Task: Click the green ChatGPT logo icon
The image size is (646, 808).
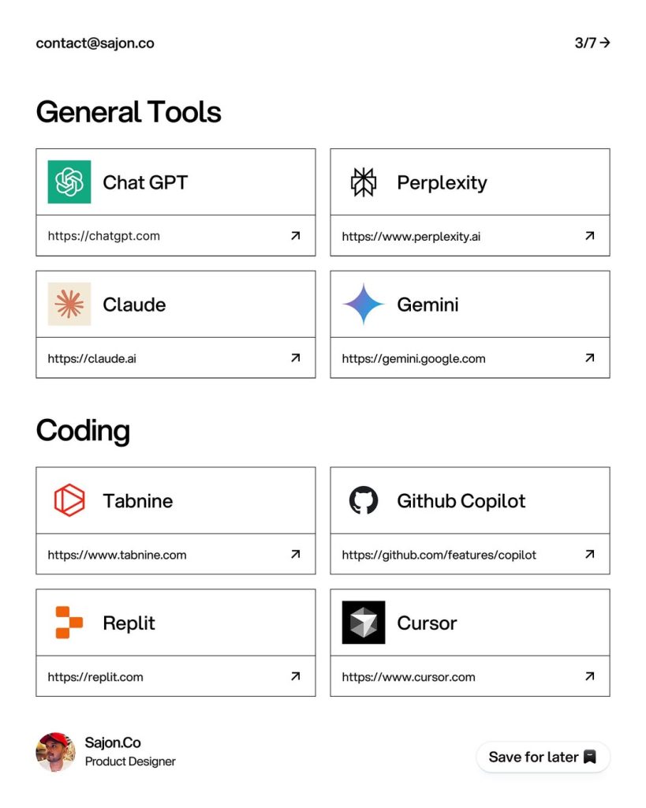Action: pyautogui.click(x=69, y=182)
